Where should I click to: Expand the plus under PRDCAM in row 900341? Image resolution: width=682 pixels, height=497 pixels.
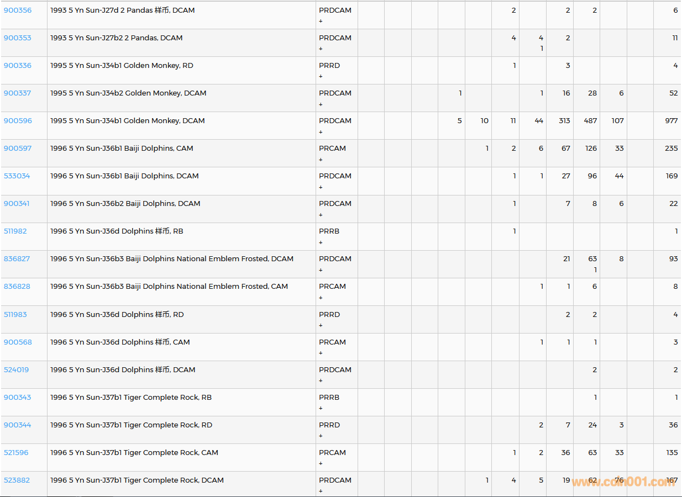tap(321, 215)
